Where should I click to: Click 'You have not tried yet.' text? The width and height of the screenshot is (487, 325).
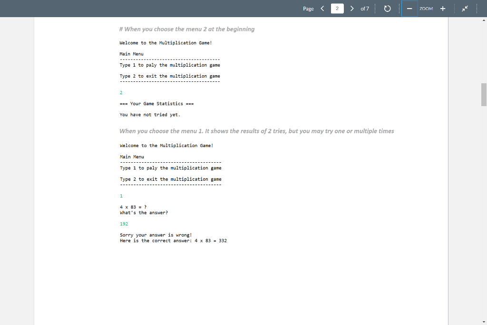(x=150, y=115)
